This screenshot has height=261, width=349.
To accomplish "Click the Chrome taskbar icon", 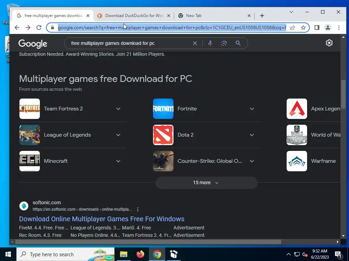I will tap(157, 254).
